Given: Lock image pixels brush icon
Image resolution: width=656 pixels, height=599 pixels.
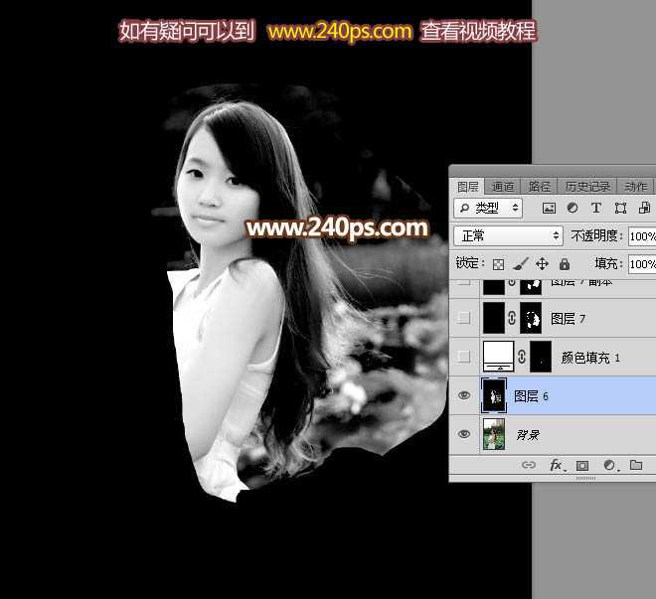Looking at the screenshot, I should click(x=521, y=264).
